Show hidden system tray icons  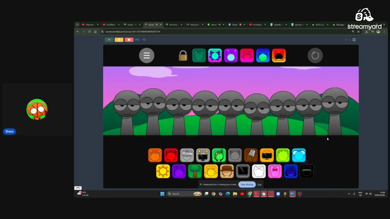tap(349, 194)
